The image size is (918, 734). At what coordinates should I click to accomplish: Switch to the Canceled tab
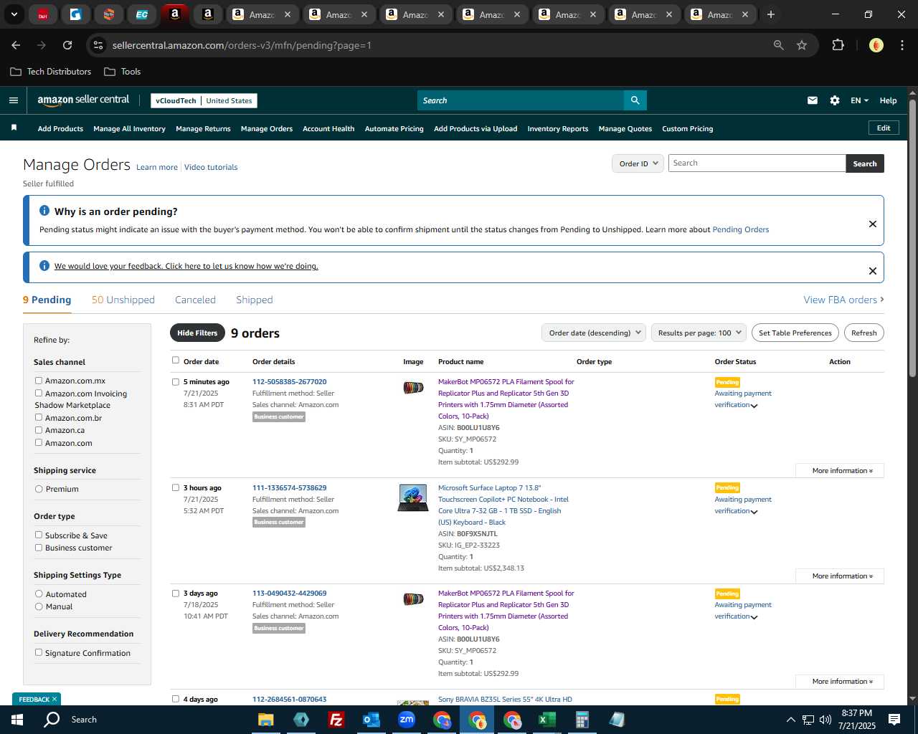(x=195, y=300)
